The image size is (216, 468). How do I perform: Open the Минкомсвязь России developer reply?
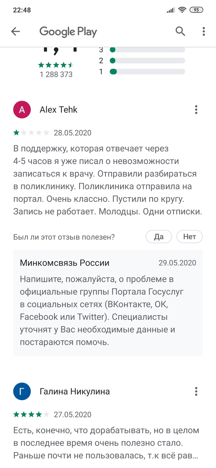(108, 303)
